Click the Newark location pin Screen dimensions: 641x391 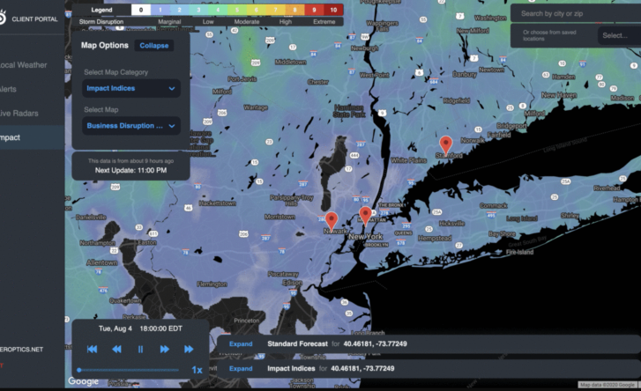332,220
